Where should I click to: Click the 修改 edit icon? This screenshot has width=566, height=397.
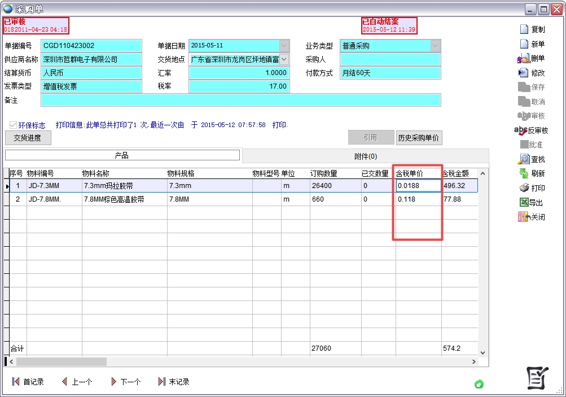[x=523, y=73]
